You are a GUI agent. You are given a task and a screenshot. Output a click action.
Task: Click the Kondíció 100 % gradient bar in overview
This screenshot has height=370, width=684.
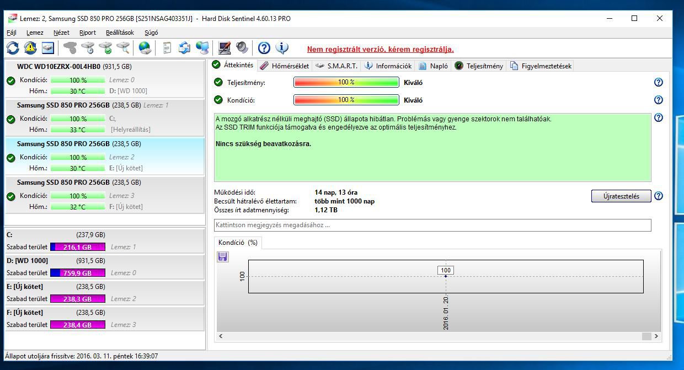pyautogui.click(x=346, y=100)
